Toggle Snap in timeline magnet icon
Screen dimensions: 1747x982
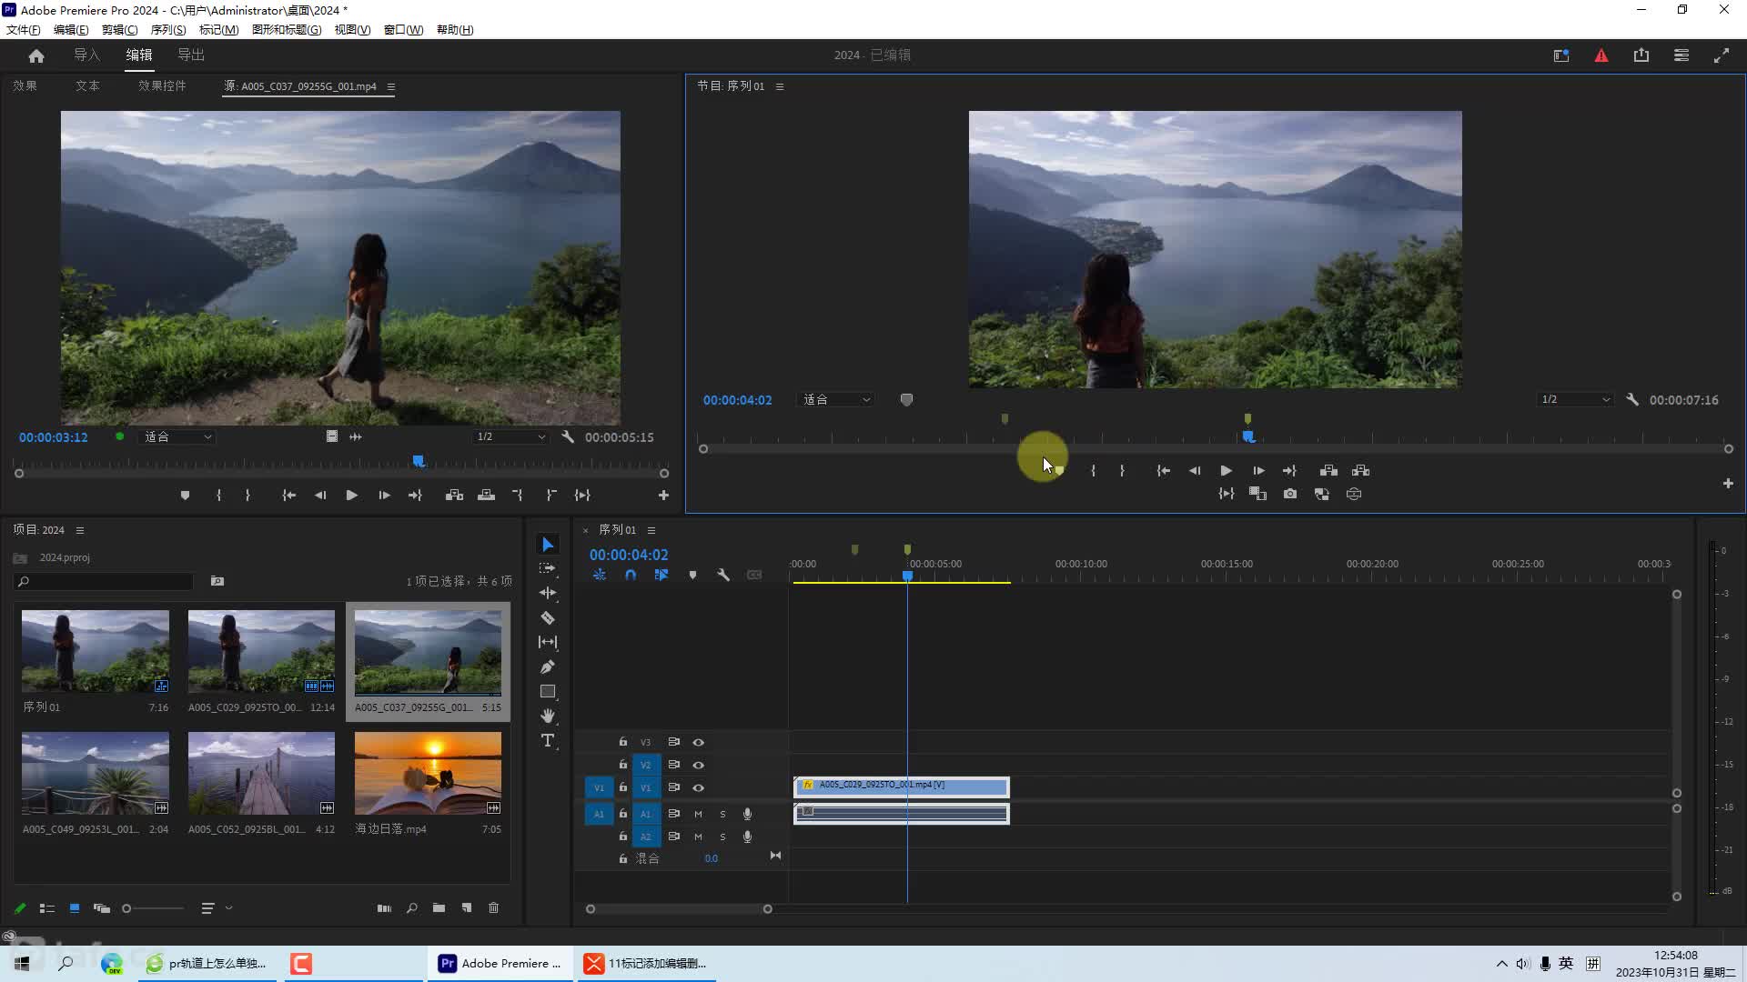pyautogui.click(x=631, y=575)
